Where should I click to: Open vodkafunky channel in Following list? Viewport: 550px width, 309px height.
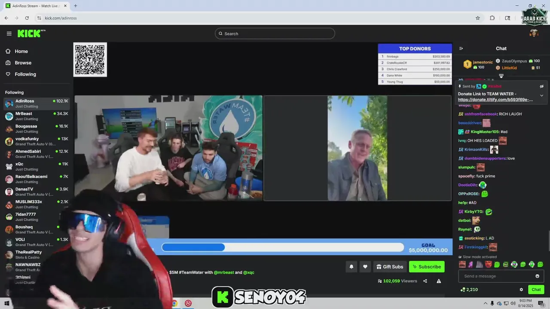[36, 141]
